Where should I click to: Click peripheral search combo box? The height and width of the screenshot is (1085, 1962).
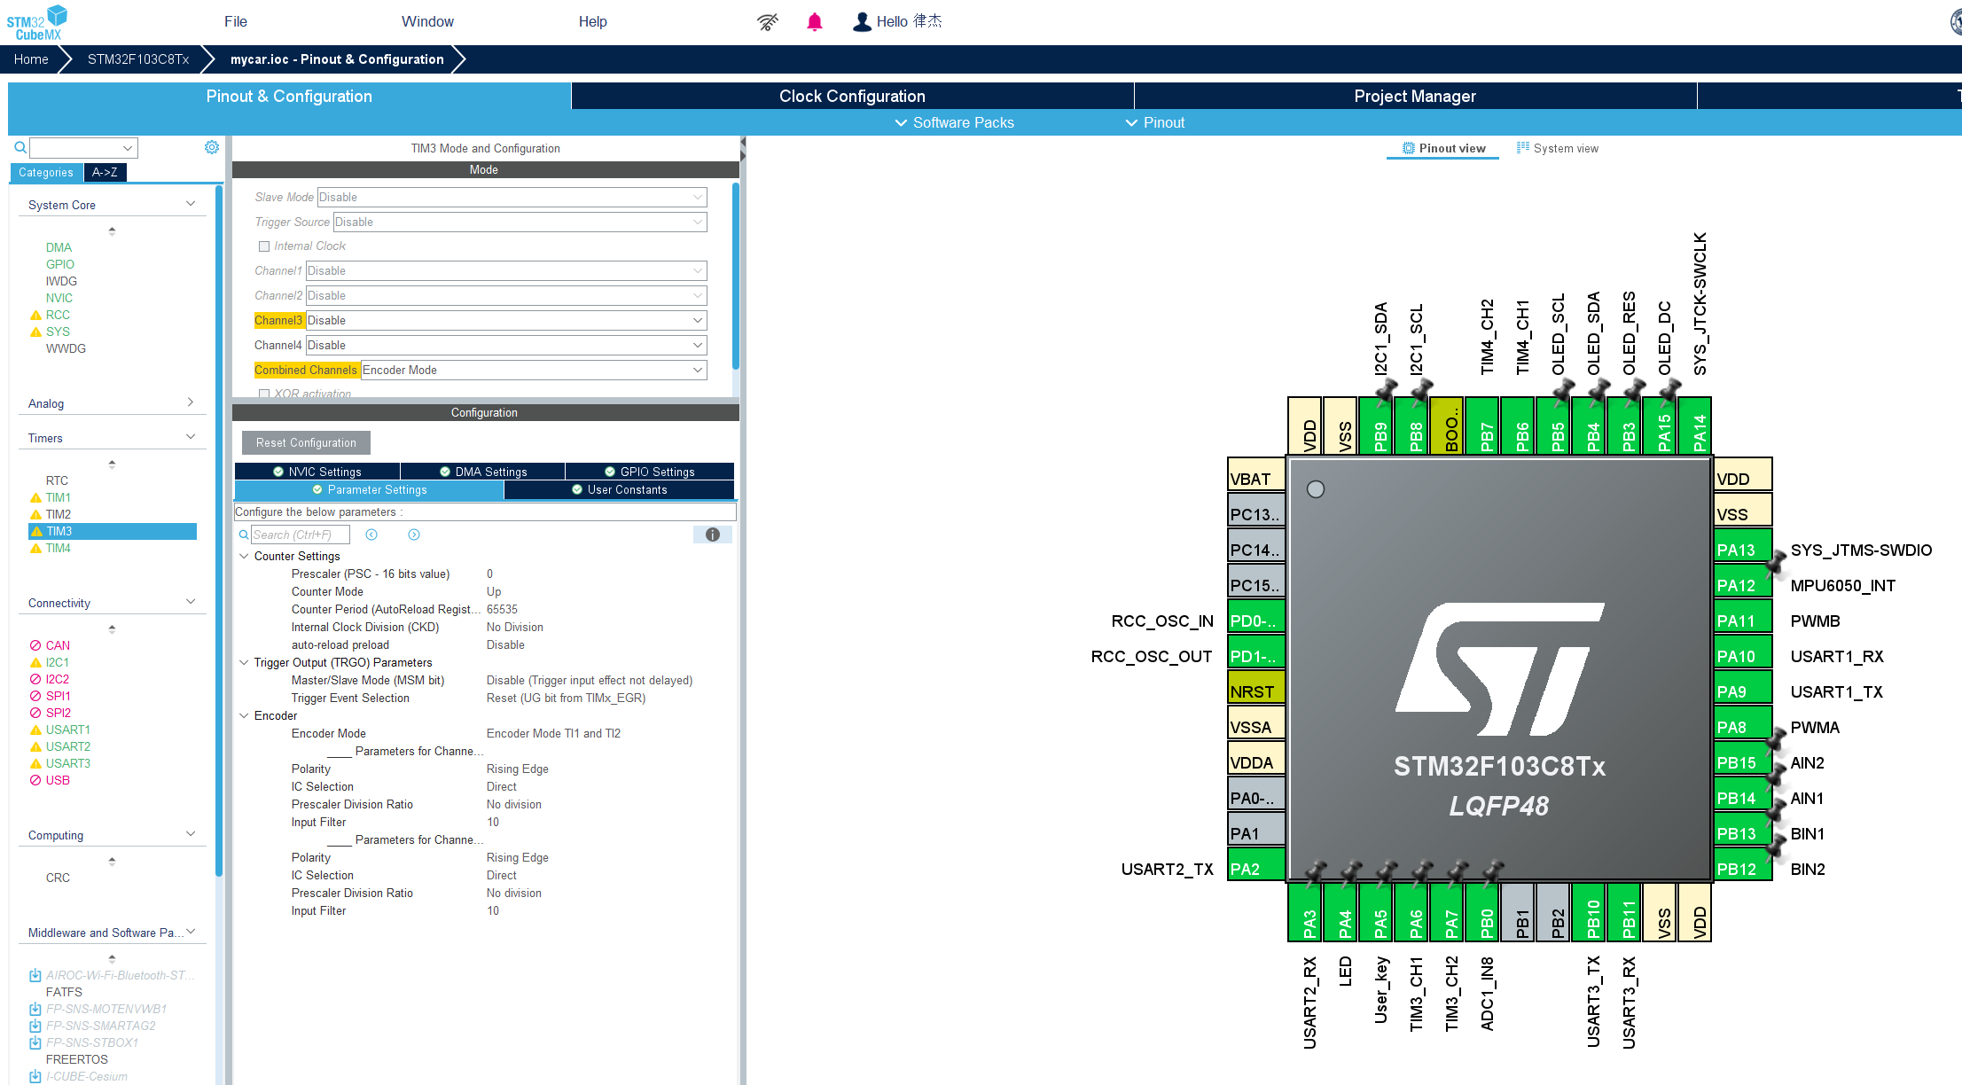pos(84,147)
